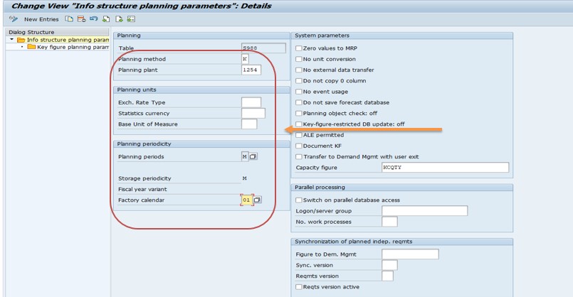The width and height of the screenshot is (573, 297).
Task: Click the New Entries button
Action: [41, 19]
